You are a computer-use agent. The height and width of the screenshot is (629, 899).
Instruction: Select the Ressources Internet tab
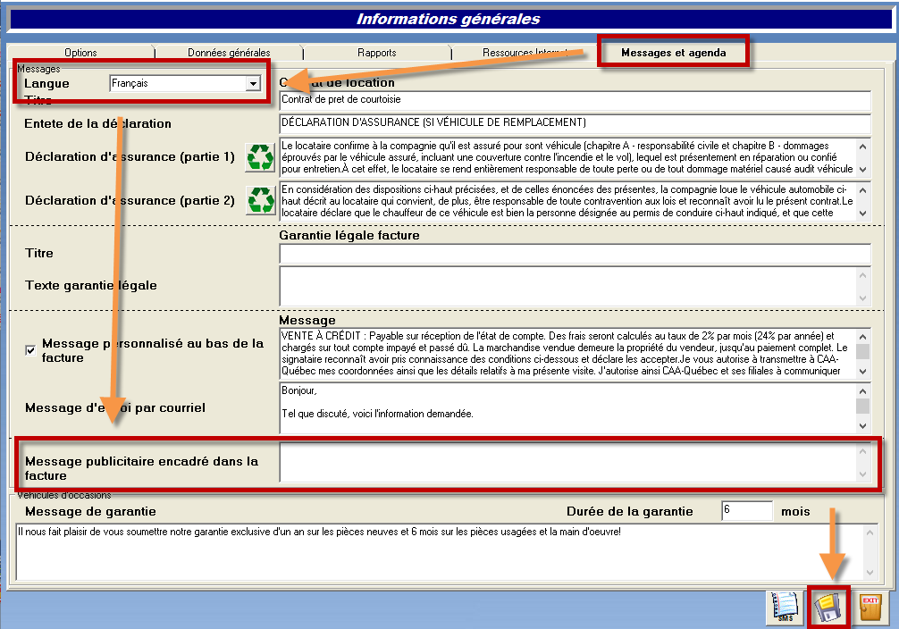click(524, 52)
